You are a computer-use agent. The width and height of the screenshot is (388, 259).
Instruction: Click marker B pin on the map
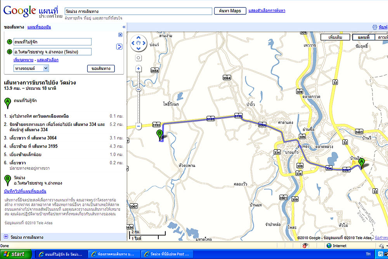pyautogui.click(x=159, y=135)
